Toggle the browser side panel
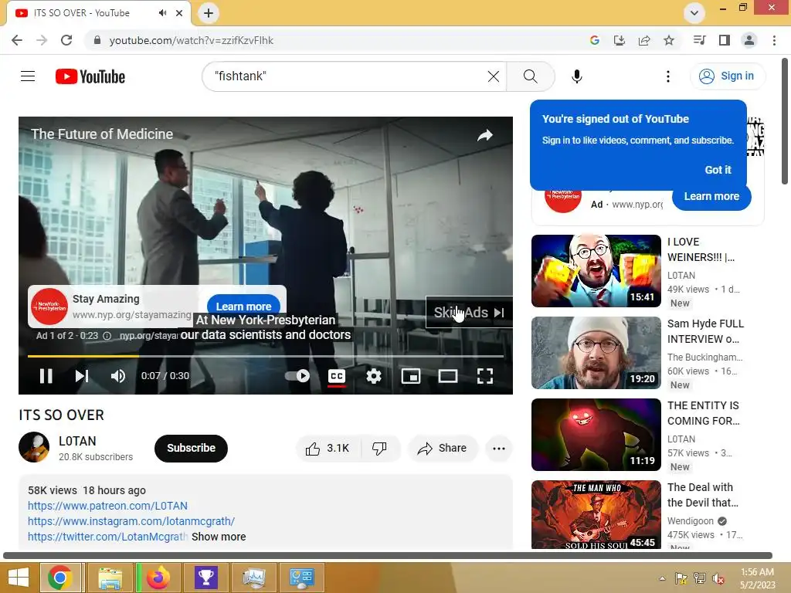Screen dimensions: 791x593 coord(725,40)
